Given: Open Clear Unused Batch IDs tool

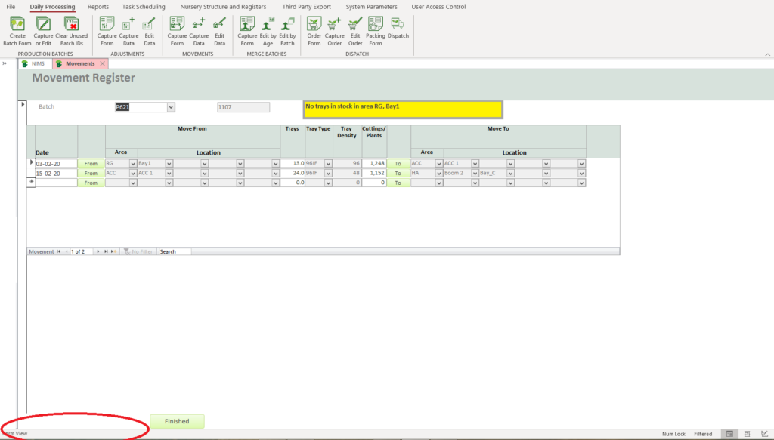Looking at the screenshot, I should (72, 30).
